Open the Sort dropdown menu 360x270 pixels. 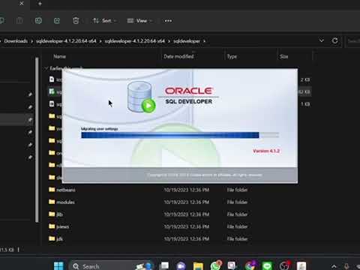click(x=104, y=21)
